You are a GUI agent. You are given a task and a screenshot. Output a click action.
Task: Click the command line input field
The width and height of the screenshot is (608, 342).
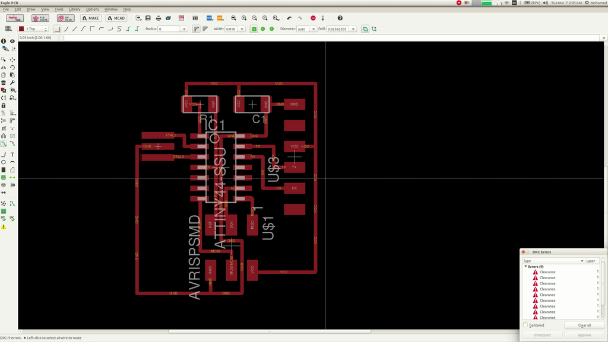tap(331, 37)
